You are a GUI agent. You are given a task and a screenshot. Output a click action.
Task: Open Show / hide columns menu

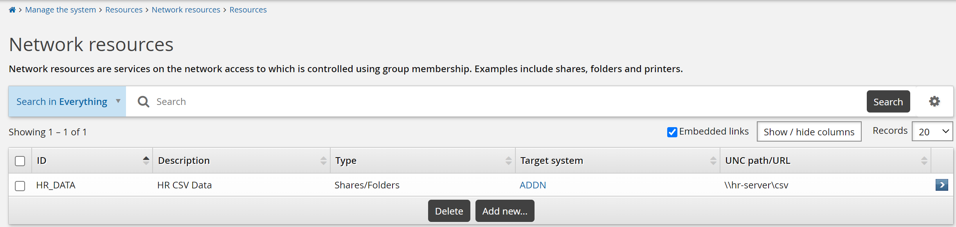click(809, 132)
